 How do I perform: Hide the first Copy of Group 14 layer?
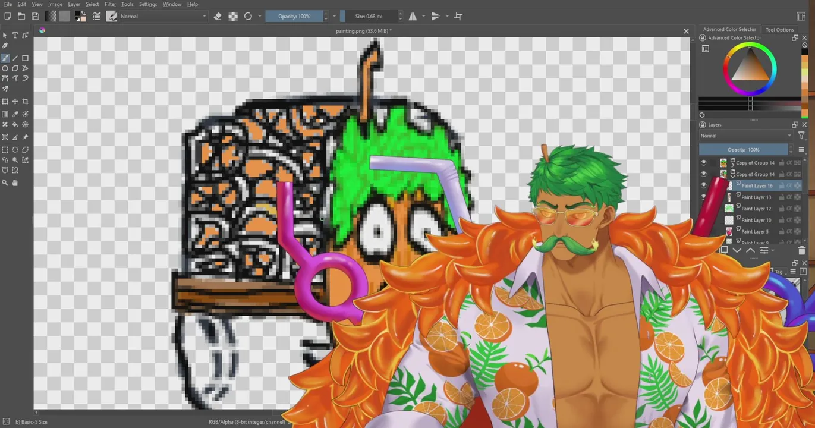[x=704, y=163]
